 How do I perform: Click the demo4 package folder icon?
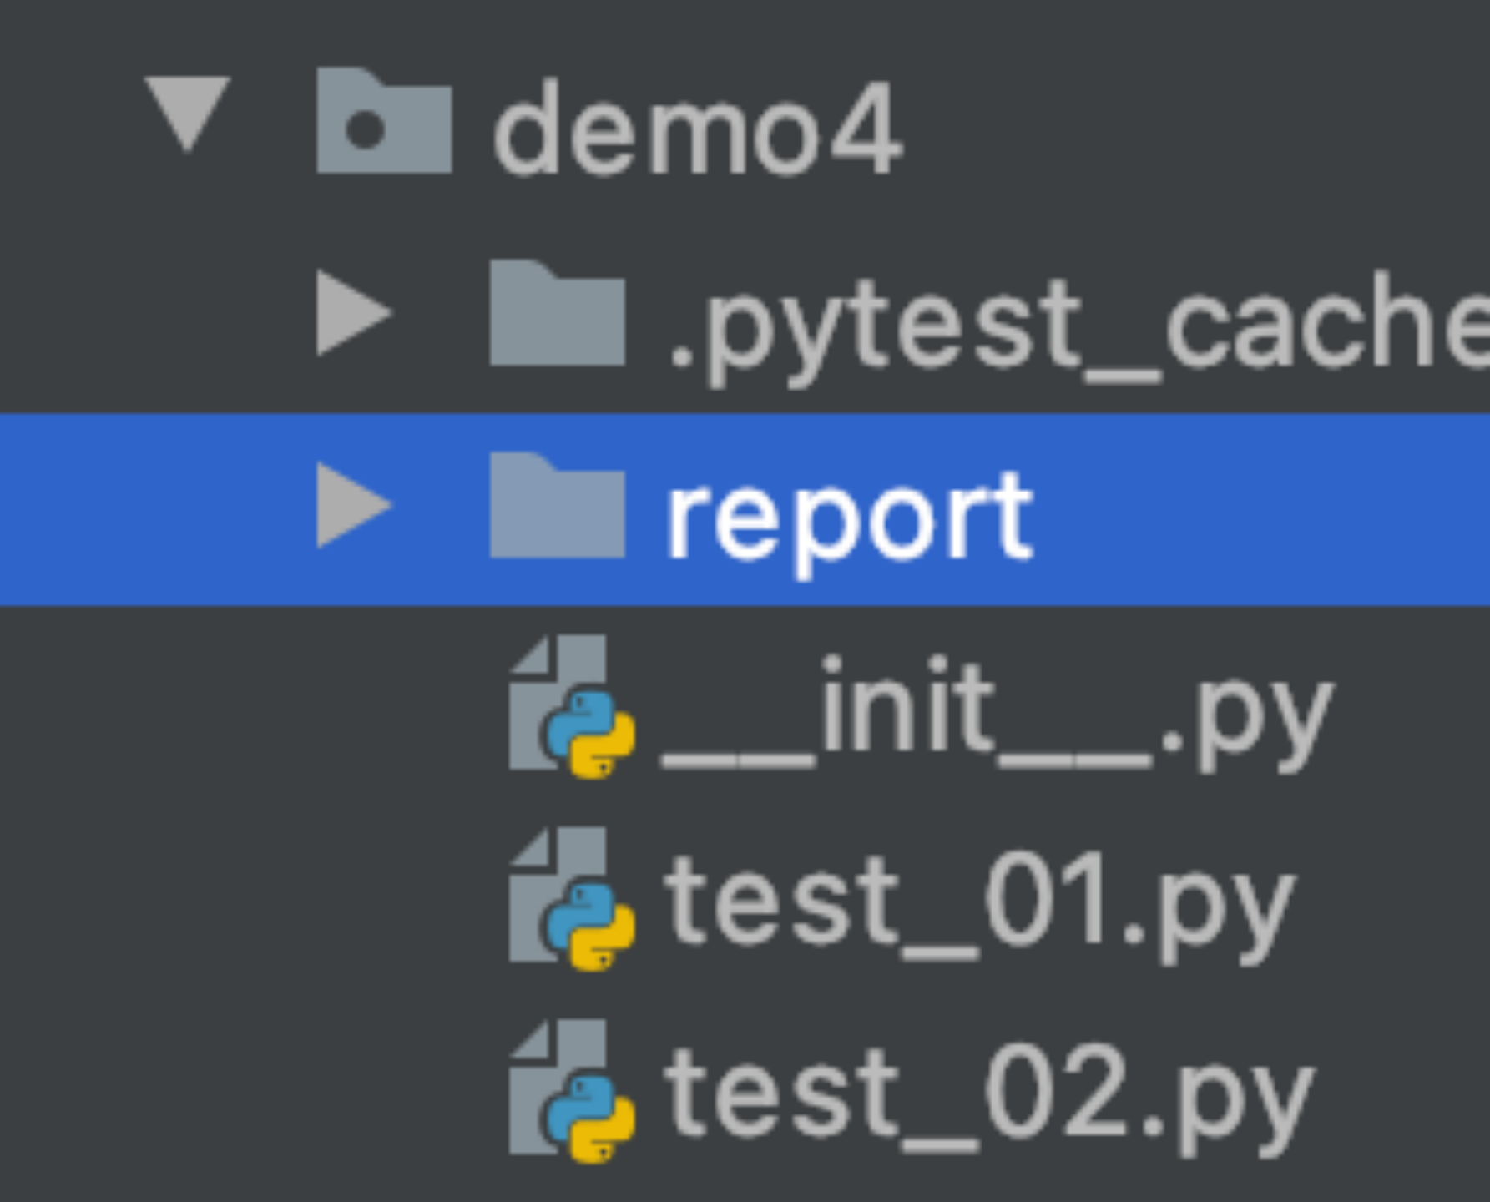click(384, 120)
